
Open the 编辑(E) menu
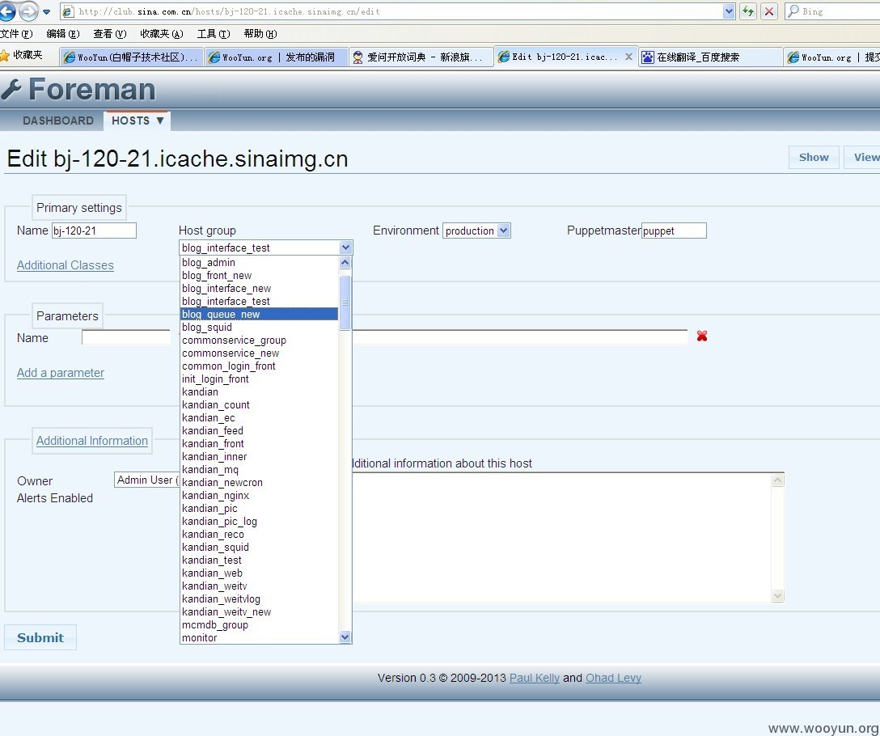tap(63, 34)
